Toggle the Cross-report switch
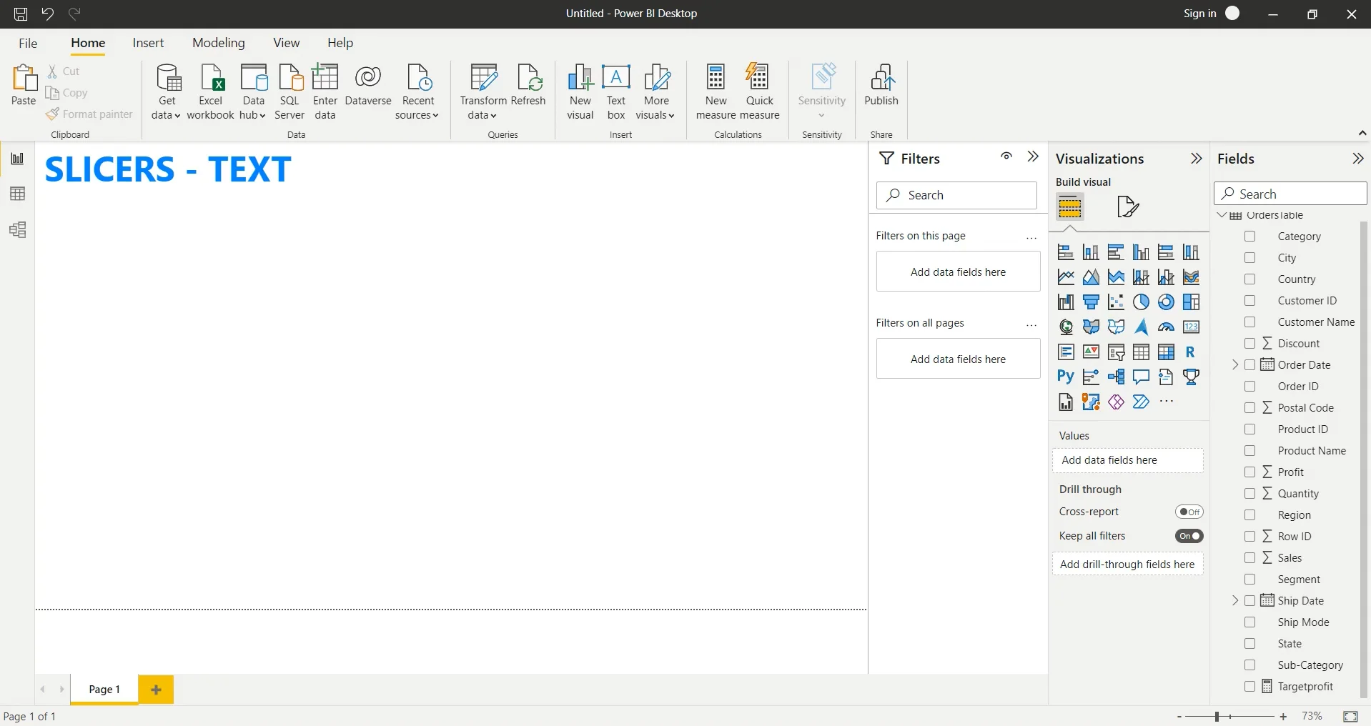This screenshot has width=1371, height=726. (1189, 512)
